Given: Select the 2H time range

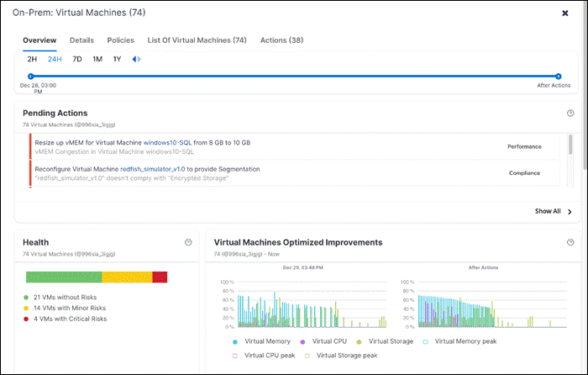Looking at the screenshot, I should [32, 59].
